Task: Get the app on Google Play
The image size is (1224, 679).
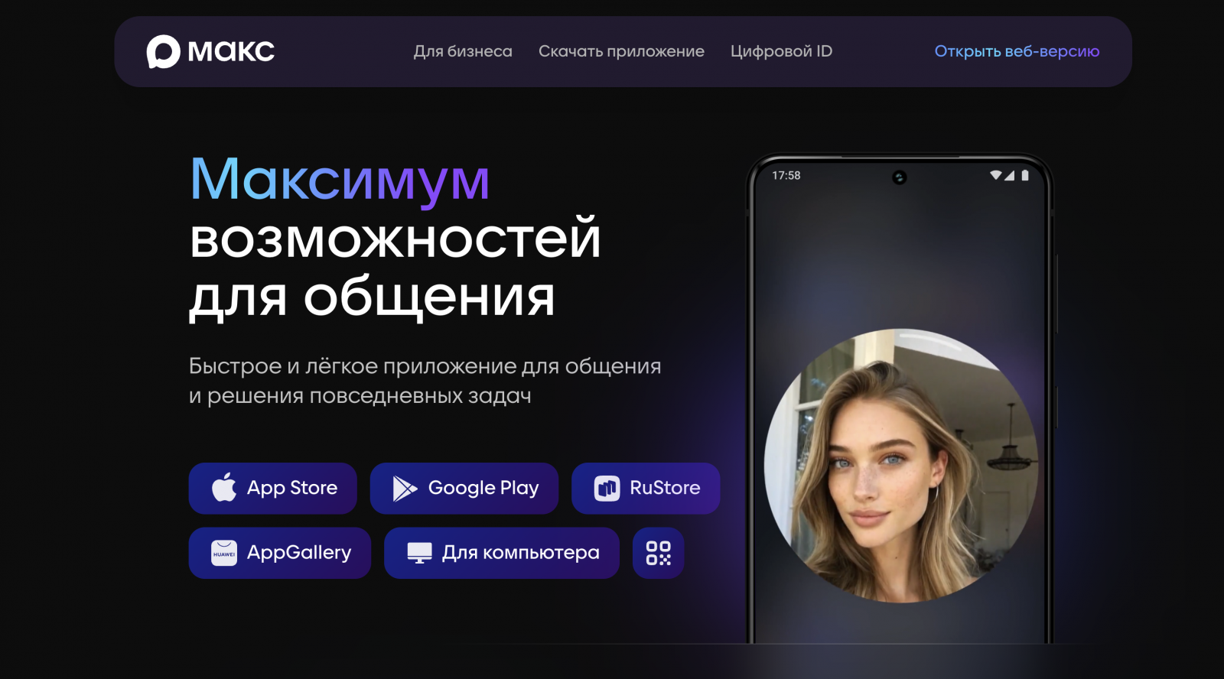Action: [464, 489]
